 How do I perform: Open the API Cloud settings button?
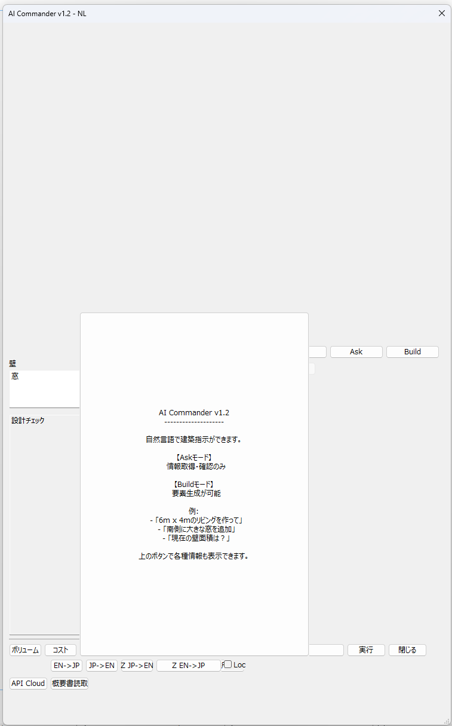pyautogui.click(x=28, y=684)
